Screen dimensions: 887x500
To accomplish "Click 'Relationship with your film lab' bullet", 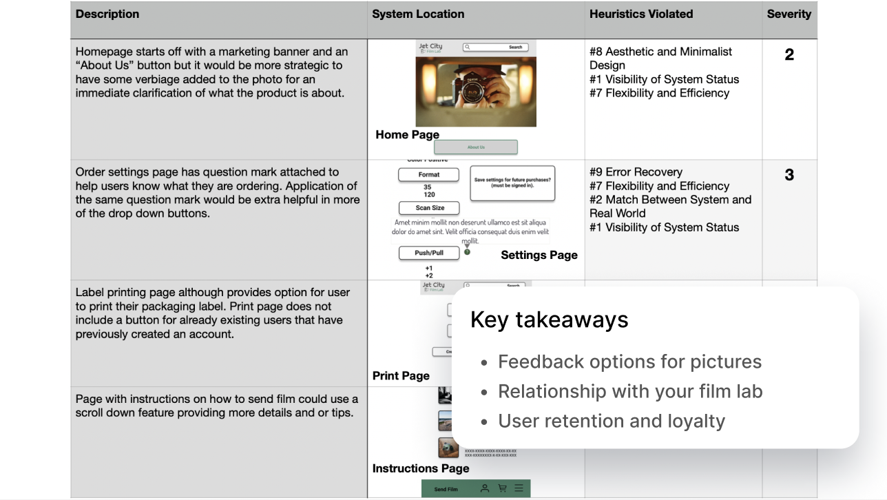I will [630, 391].
